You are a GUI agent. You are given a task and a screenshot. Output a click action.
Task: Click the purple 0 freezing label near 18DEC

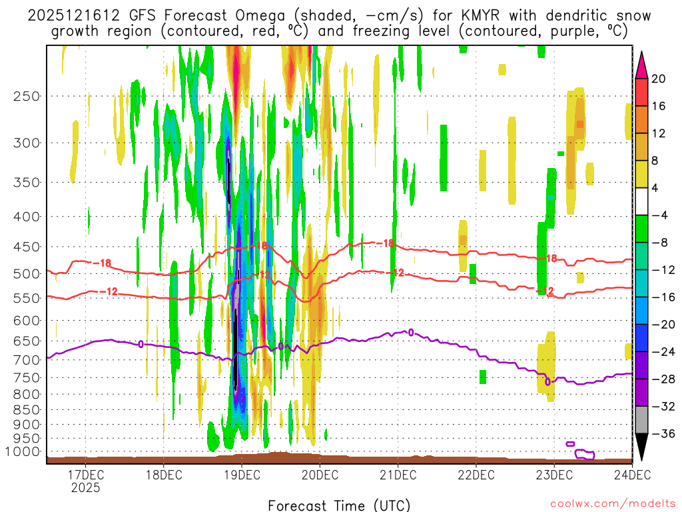click(141, 345)
